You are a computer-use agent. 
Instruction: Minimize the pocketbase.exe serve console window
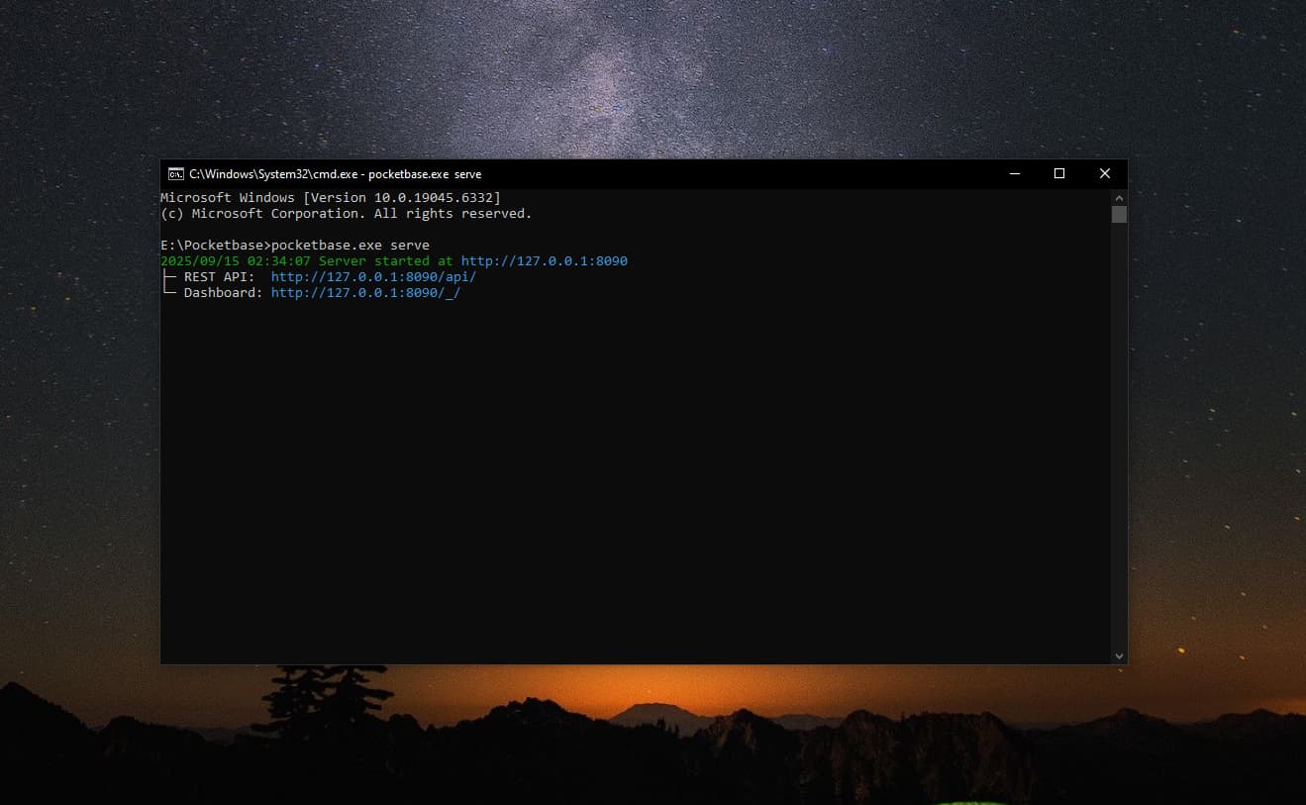pos(1015,174)
